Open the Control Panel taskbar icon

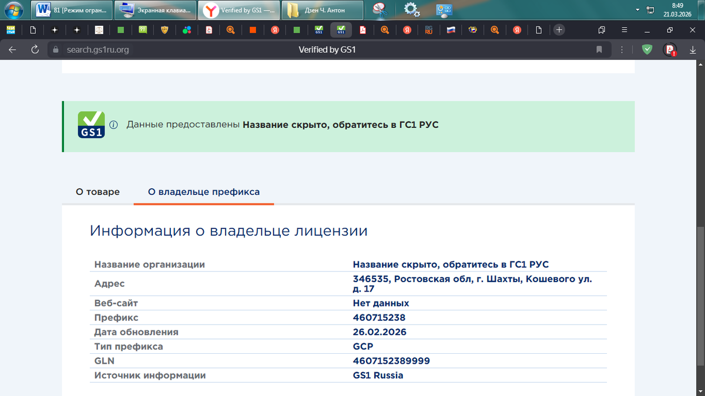tap(444, 10)
